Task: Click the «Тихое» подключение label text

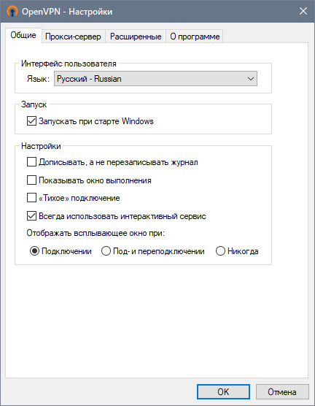Action: (79, 198)
